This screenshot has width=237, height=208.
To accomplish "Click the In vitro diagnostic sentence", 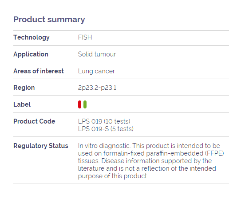I will click(x=104, y=146).
